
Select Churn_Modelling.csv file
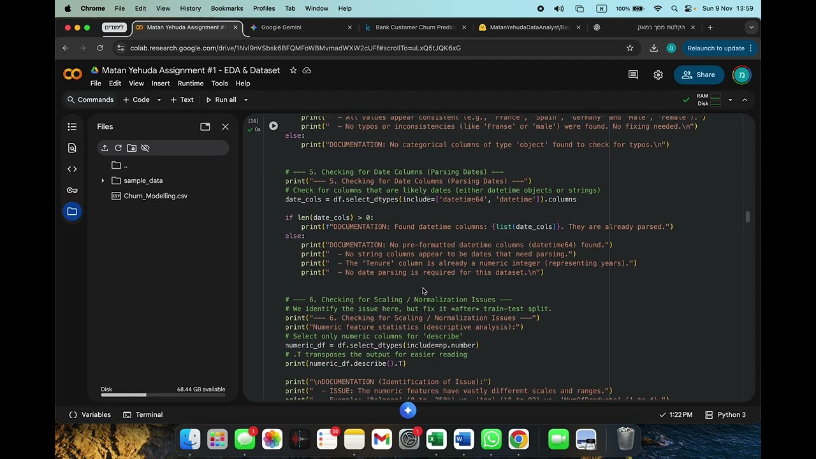pyautogui.click(x=149, y=196)
